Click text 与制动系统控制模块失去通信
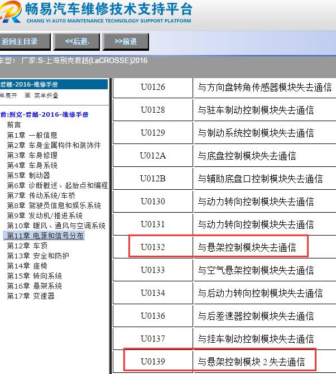This screenshot has height=374, width=336. coord(256,133)
